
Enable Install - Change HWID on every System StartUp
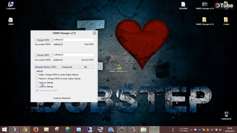[37, 75]
